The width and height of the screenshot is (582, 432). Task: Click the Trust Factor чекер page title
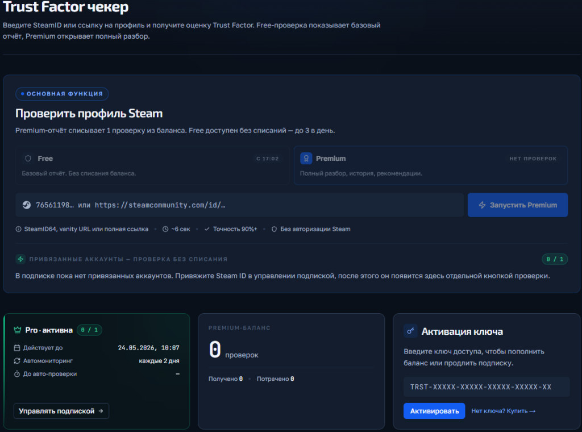[66, 7]
